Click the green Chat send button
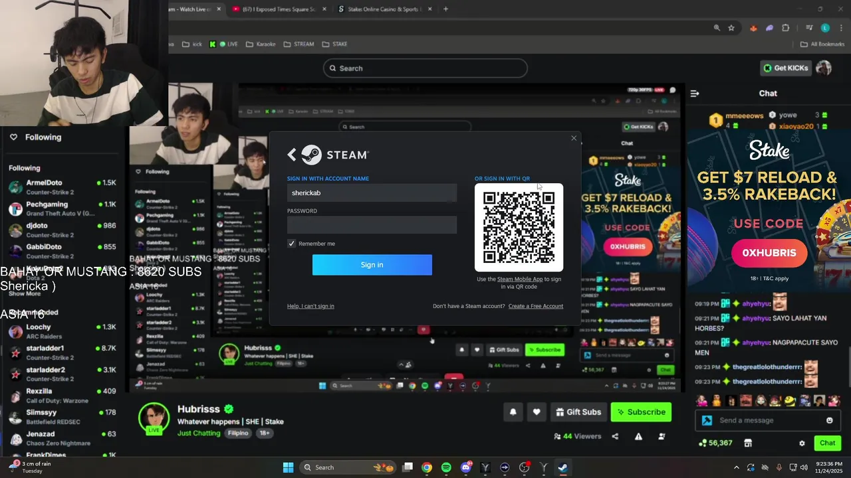The width and height of the screenshot is (851, 478). coord(827,443)
